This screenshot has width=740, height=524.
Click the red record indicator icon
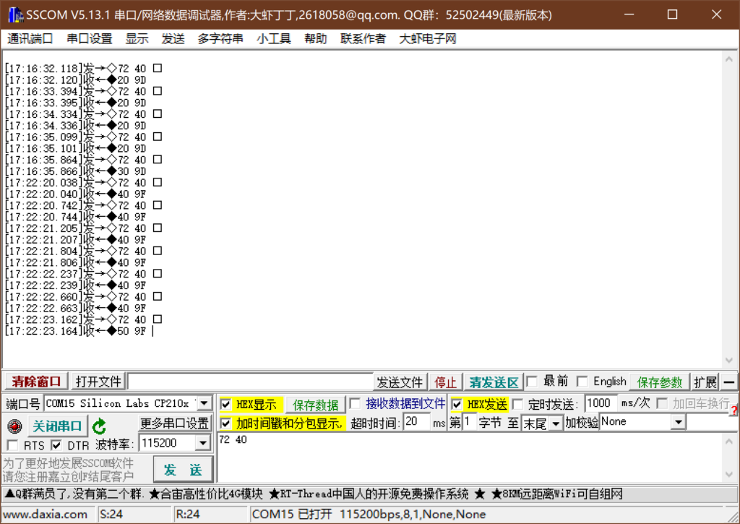15,426
